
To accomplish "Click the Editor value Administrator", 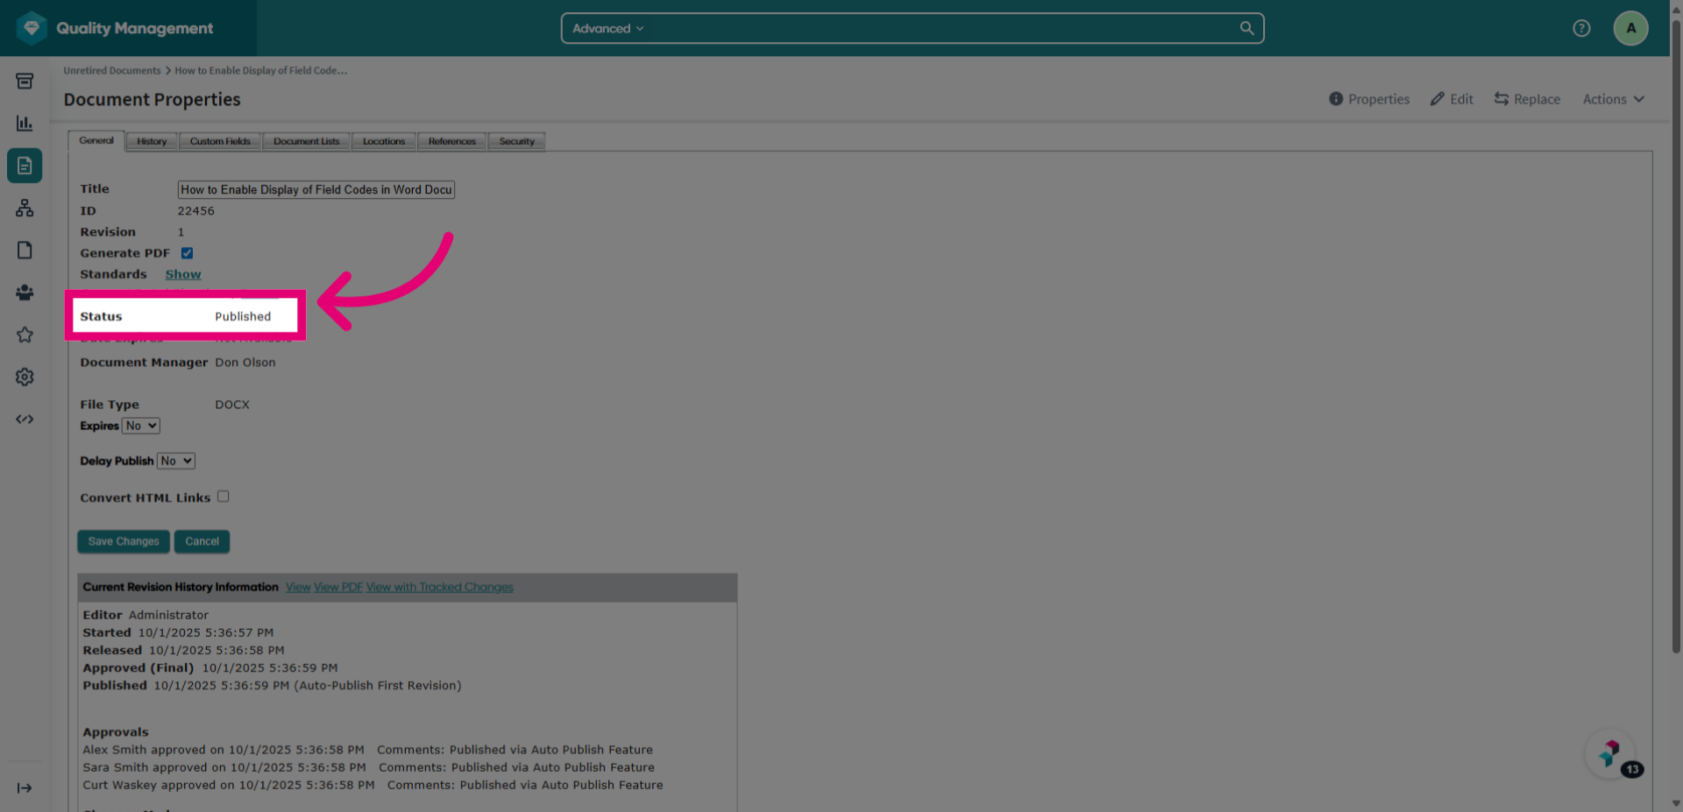I will pyautogui.click(x=168, y=615).
